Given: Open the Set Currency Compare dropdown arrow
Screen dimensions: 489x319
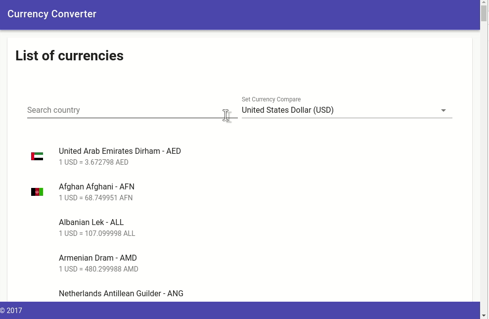Looking at the screenshot, I should click(443, 110).
